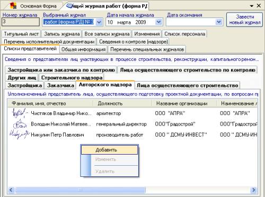
Task: Select Сведения о контроле (надзоре) tab
Action: click(x=134, y=42)
